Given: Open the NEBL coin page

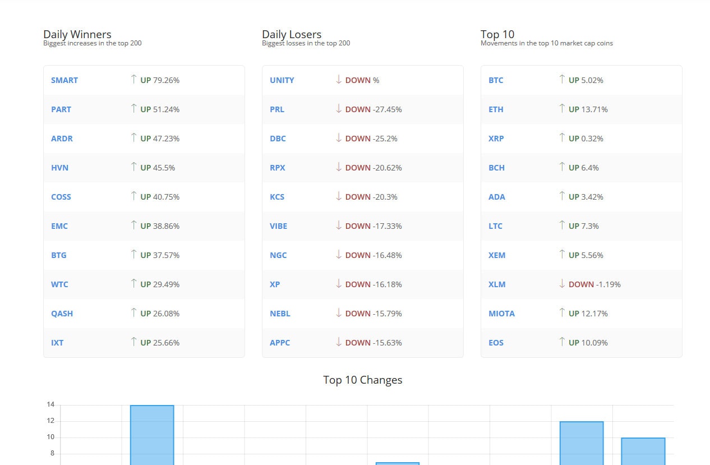Looking at the screenshot, I should 280,314.
